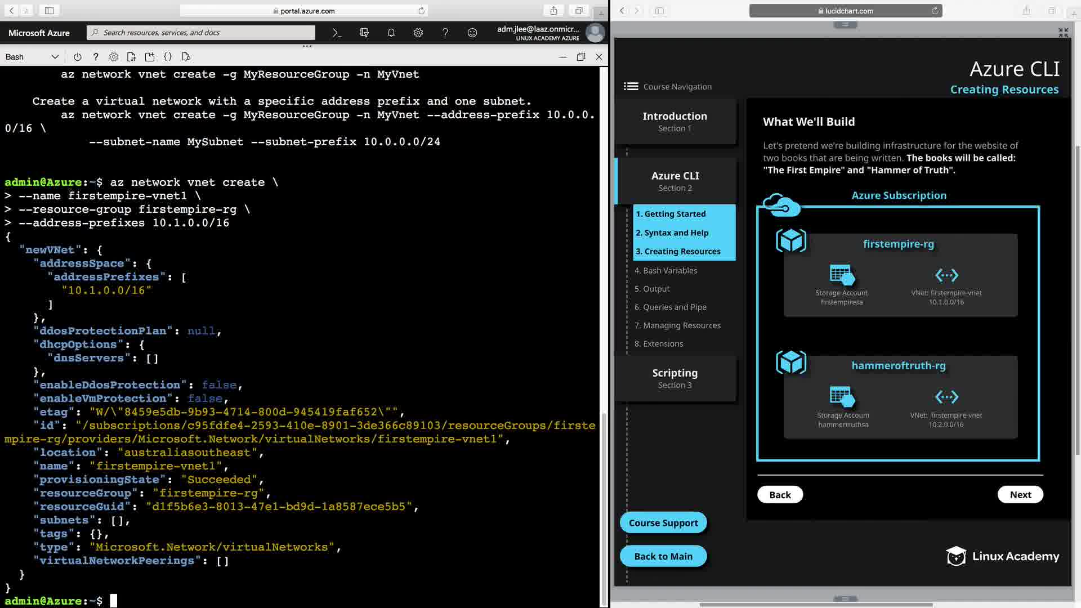Viewport: 1081px width, 608px height.
Task: Open Directory and subscription filter icon
Action: tap(364, 33)
